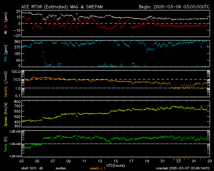Click the '90' Phi axis value
Viewport: 214px width, 171px height.
coord(18,60)
